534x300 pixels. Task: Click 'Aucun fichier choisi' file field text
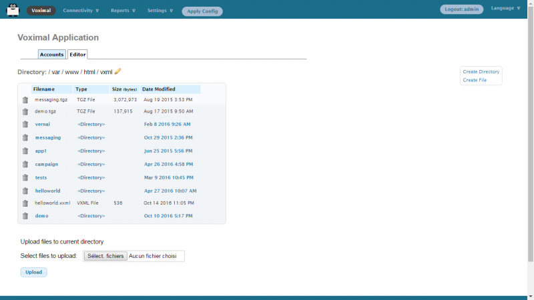153,256
